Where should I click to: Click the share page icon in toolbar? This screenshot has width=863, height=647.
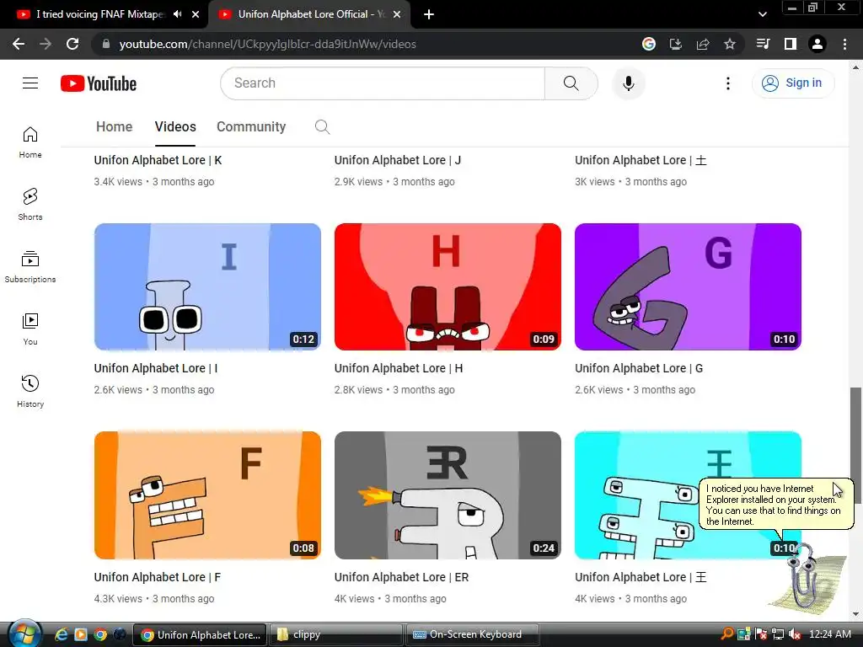tap(703, 44)
